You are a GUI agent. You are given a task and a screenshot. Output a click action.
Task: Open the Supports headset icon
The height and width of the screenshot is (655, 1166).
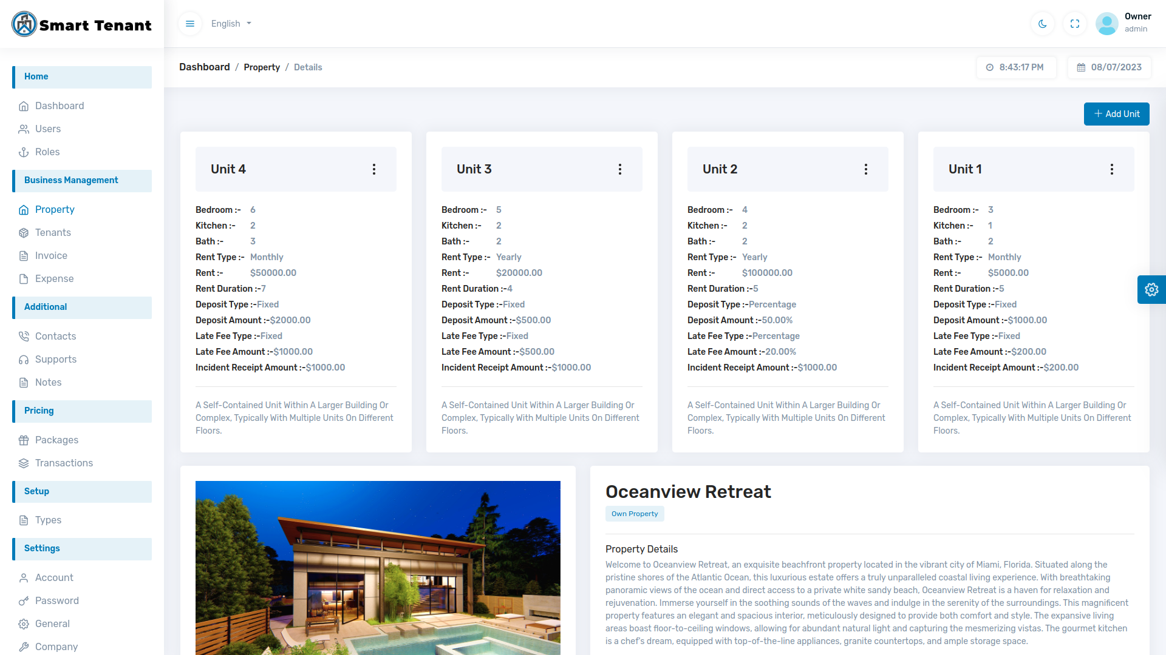pos(24,359)
